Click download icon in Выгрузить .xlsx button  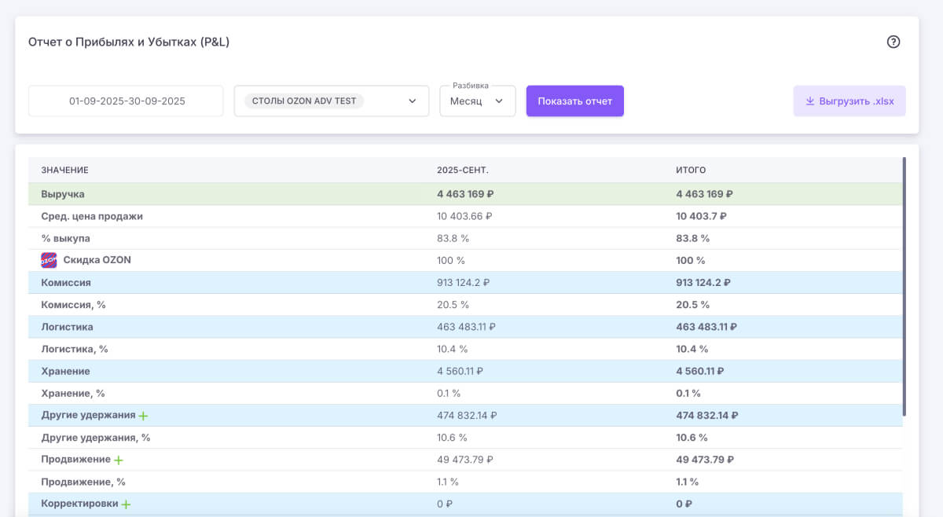click(809, 101)
